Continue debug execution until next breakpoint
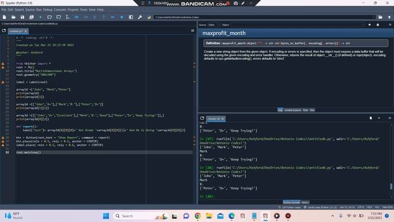Screen dimensions: 394x222 [x=113, y=17]
